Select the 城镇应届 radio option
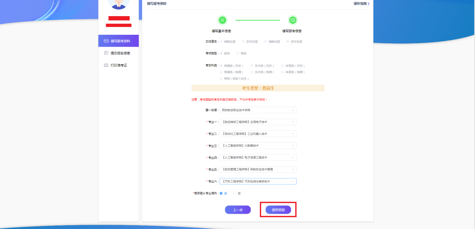The width and height of the screenshot is (475, 229). pyautogui.click(x=221, y=41)
